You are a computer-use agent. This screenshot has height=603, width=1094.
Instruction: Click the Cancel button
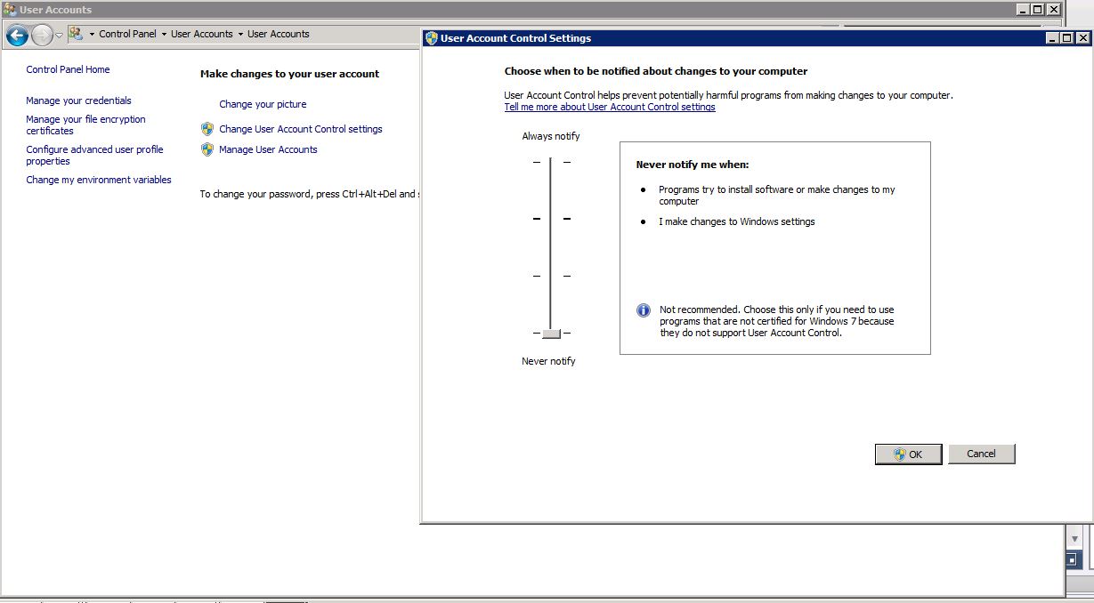(x=982, y=454)
